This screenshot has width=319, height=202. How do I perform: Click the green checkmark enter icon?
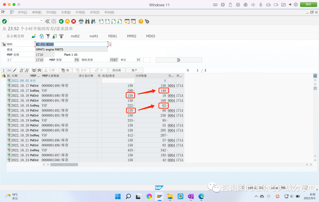point(4,21)
